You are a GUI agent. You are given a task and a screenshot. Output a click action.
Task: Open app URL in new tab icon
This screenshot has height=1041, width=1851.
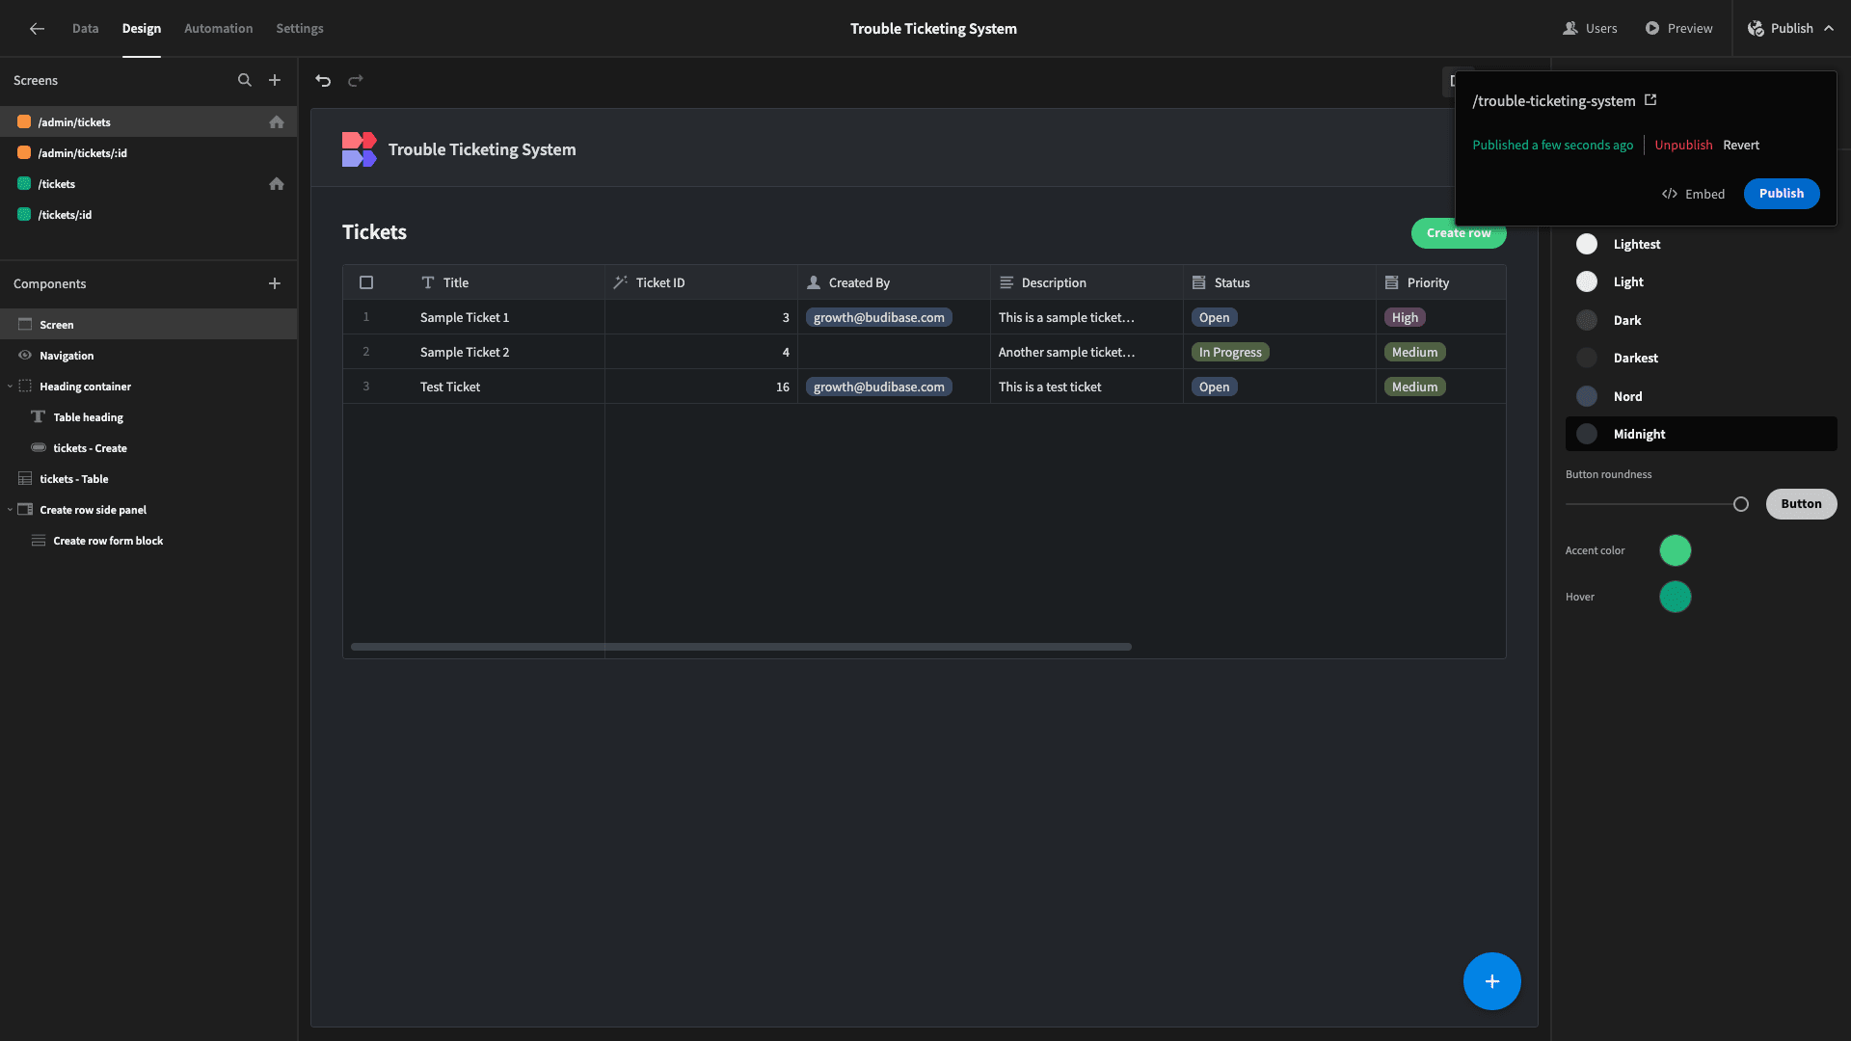1650,100
